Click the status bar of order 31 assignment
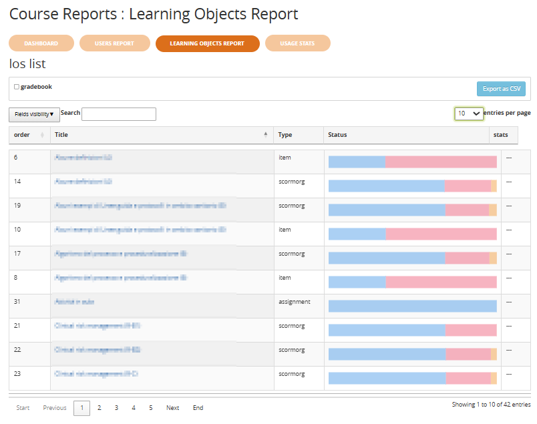 412,306
